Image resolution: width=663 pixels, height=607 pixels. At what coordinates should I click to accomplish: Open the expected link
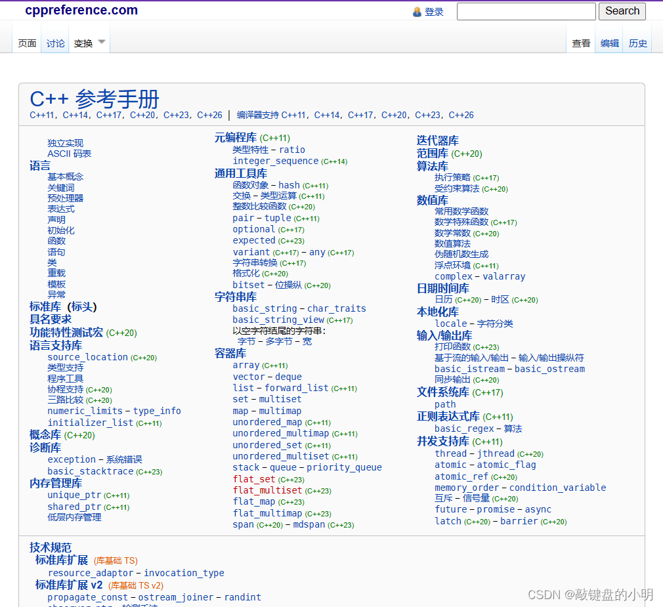click(x=253, y=240)
